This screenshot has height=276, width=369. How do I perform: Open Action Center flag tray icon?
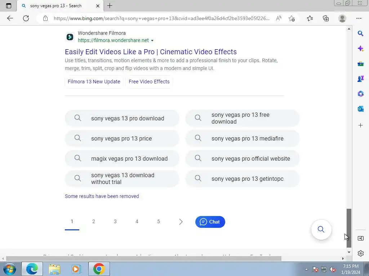point(315,270)
